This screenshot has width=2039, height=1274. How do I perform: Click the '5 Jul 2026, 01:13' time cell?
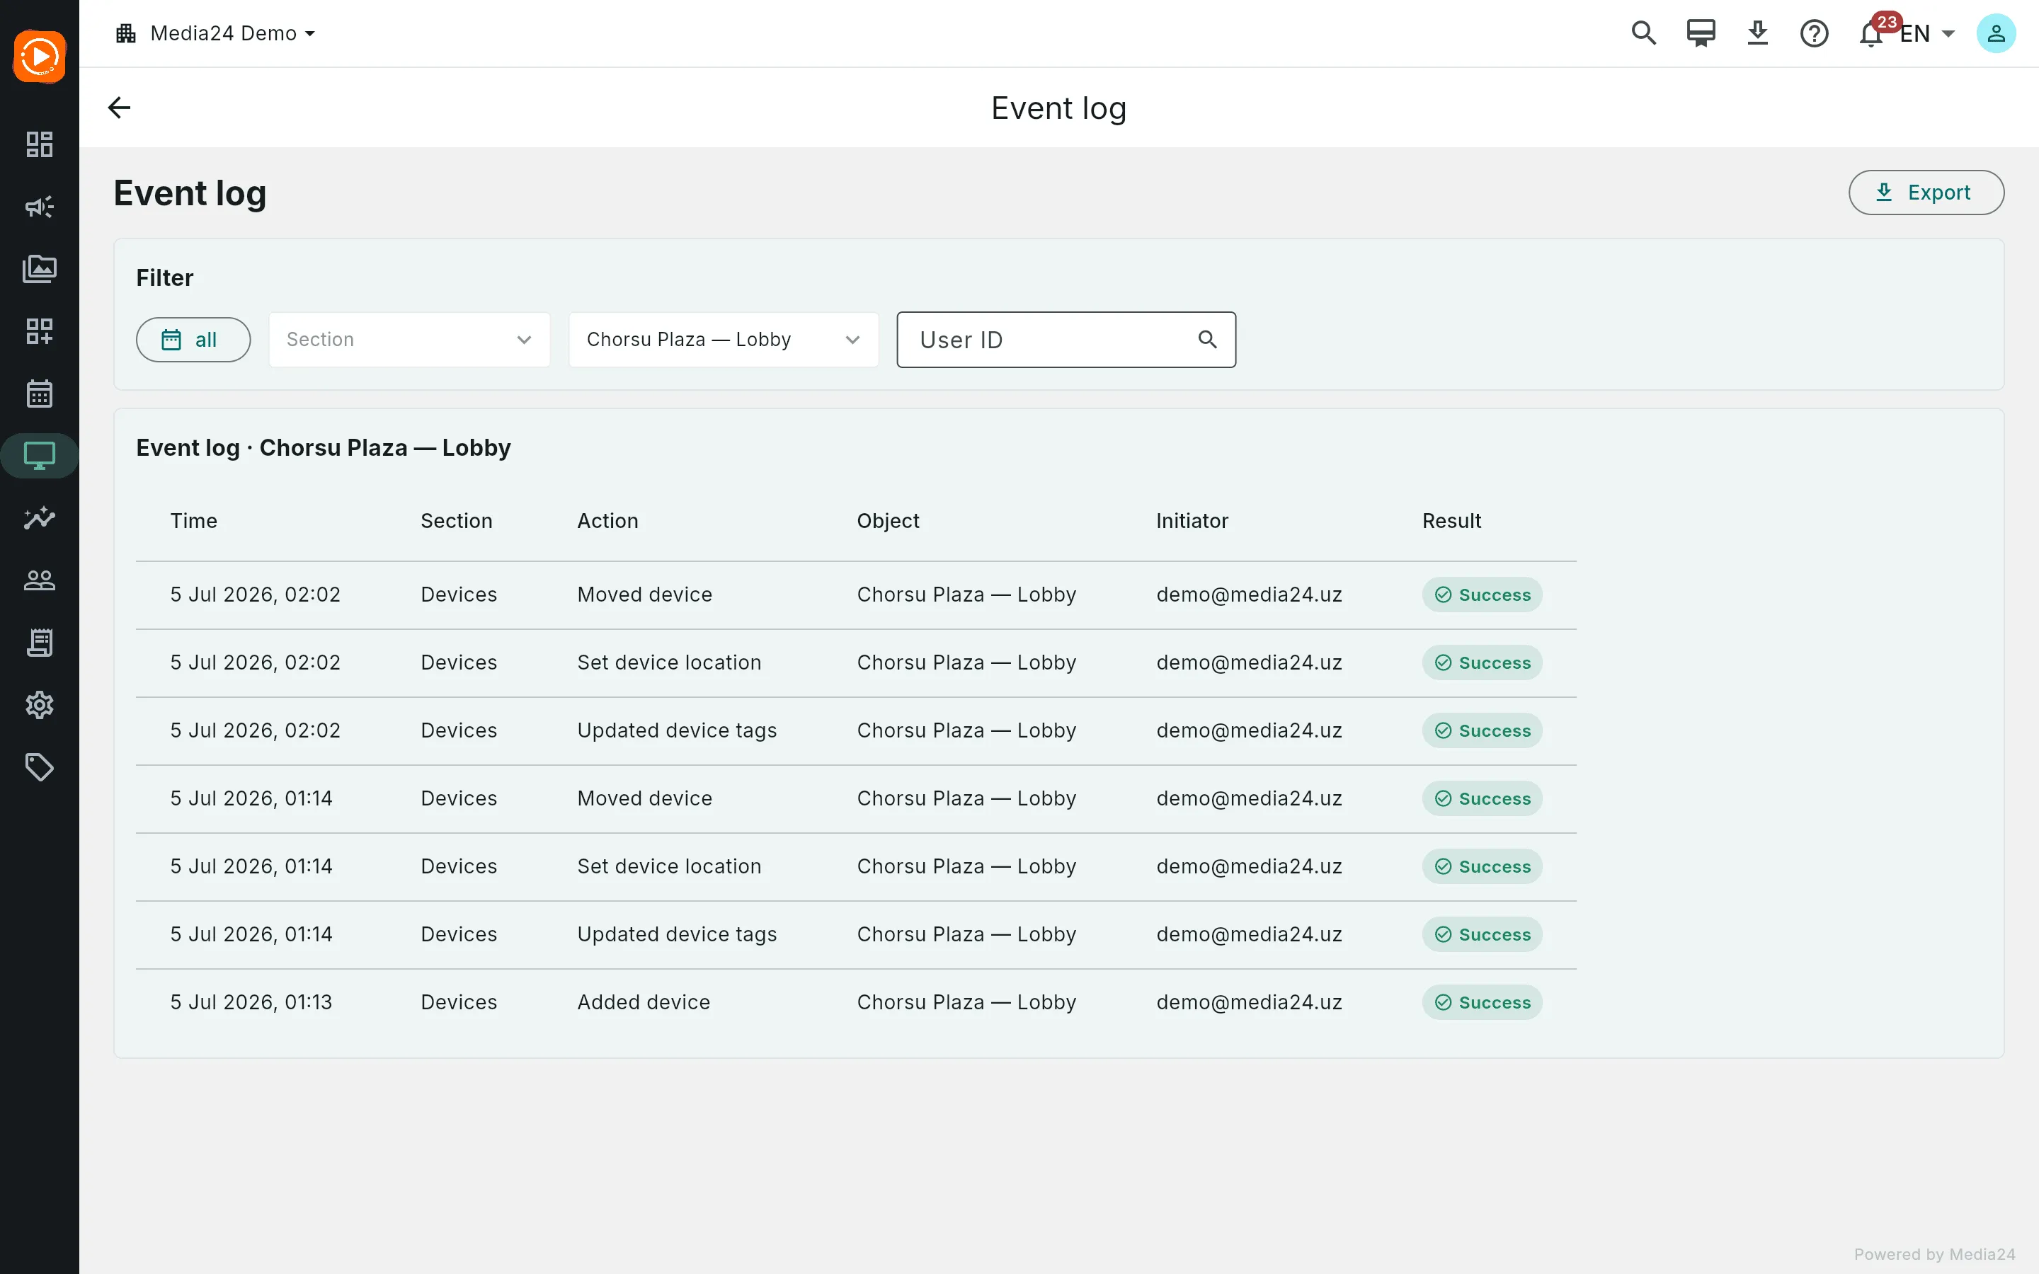pos(251,1002)
